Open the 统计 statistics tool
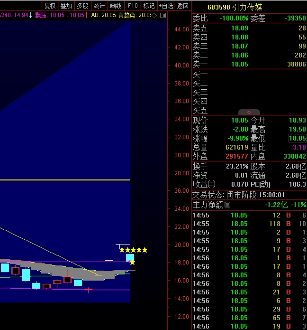This screenshot has width=307, height=330. click(x=99, y=6)
